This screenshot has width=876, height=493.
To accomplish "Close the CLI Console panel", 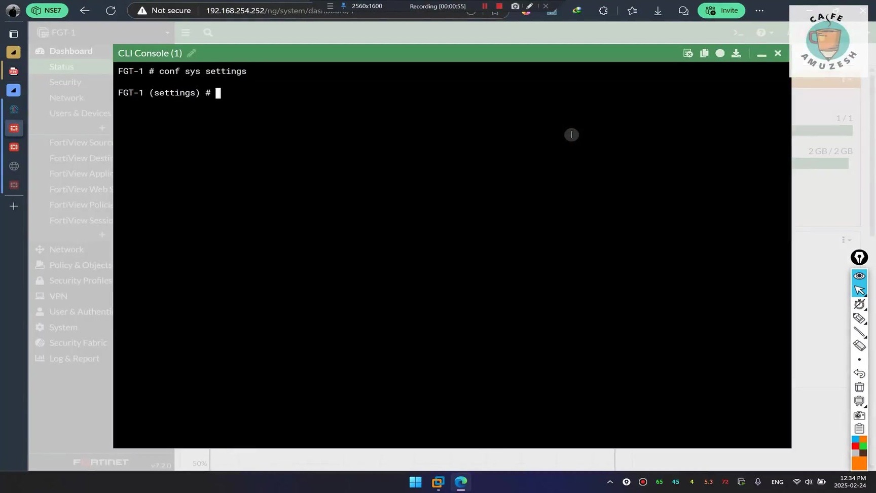I will [778, 53].
